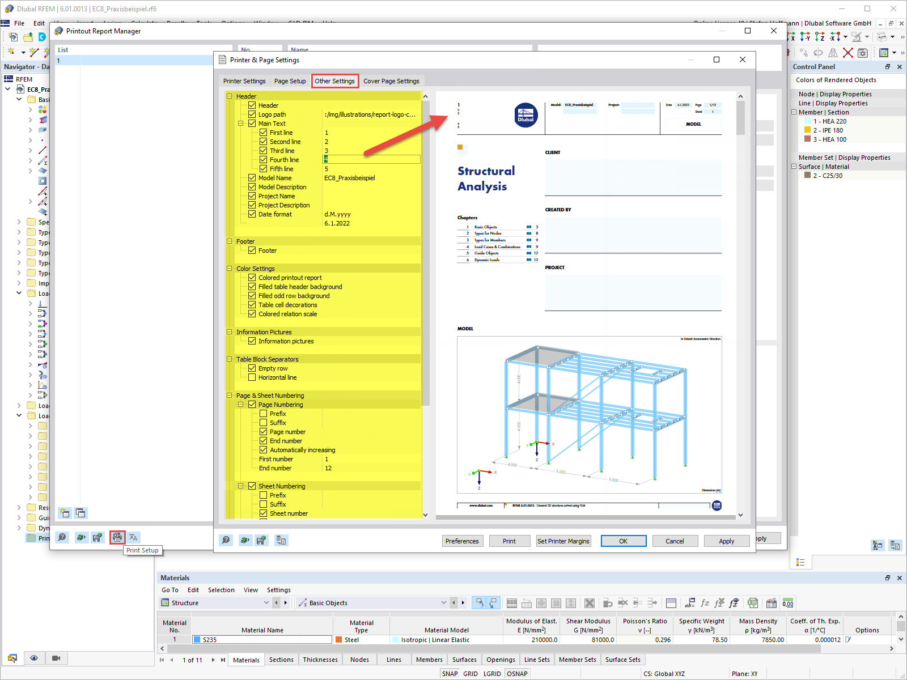The width and height of the screenshot is (907, 680).
Task: Uncheck the Logo path checkbox
Action: pyautogui.click(x=252, y=114)
